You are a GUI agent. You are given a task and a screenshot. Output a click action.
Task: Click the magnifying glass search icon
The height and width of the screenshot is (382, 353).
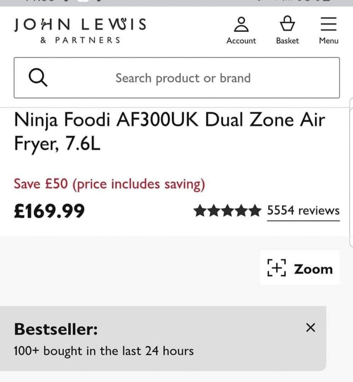[38, 78]
